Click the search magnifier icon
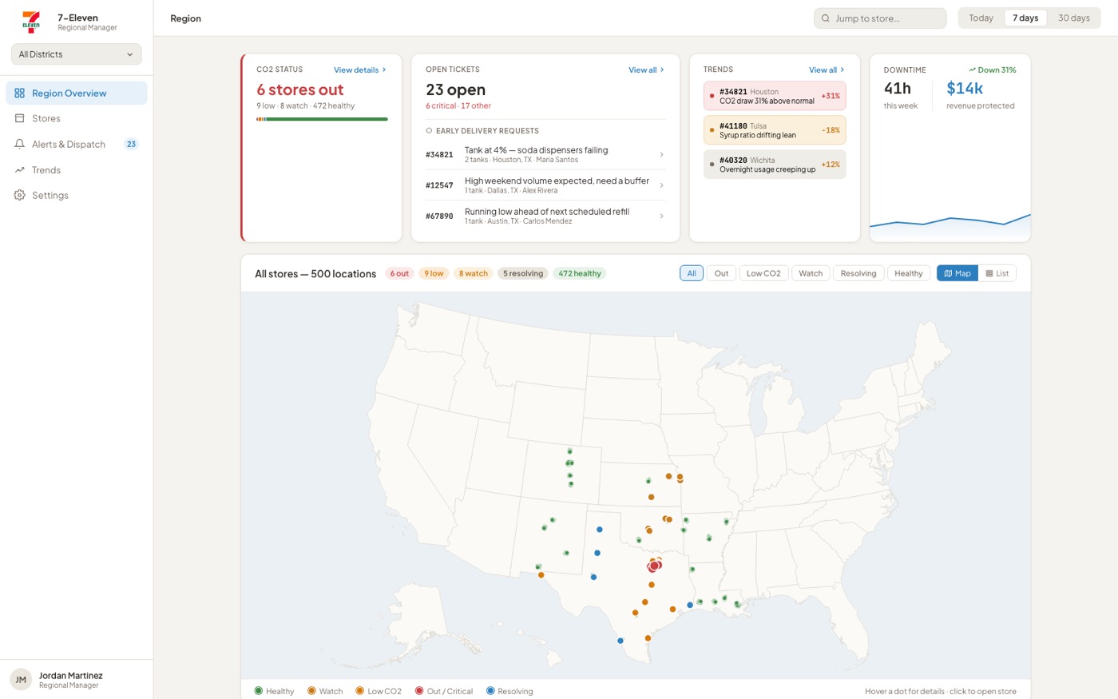The image size is (1118, 699). pos(826,18)
